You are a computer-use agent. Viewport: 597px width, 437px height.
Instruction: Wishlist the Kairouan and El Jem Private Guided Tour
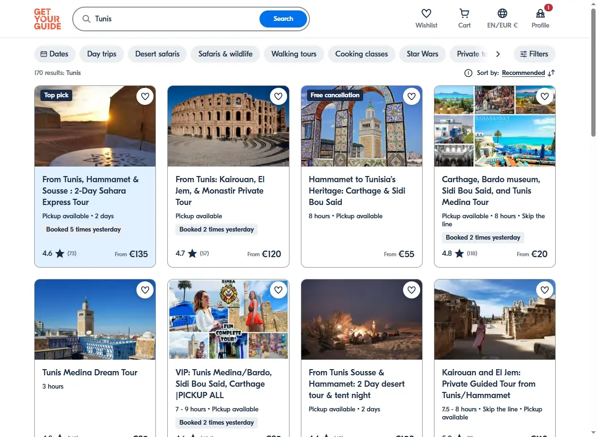pos(545,290)
